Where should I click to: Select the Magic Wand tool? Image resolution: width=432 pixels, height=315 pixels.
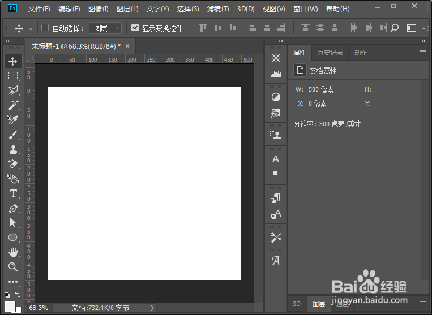point(13,105)
